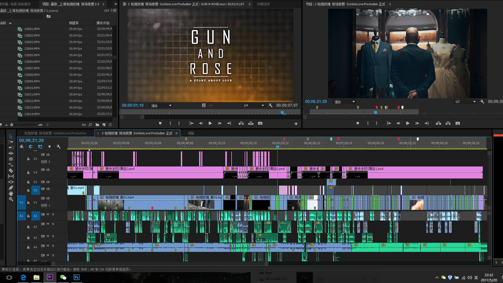Select the Razor tool
Image resolution: width=503 pixels, height=283 pixels.
click(11, 171)
